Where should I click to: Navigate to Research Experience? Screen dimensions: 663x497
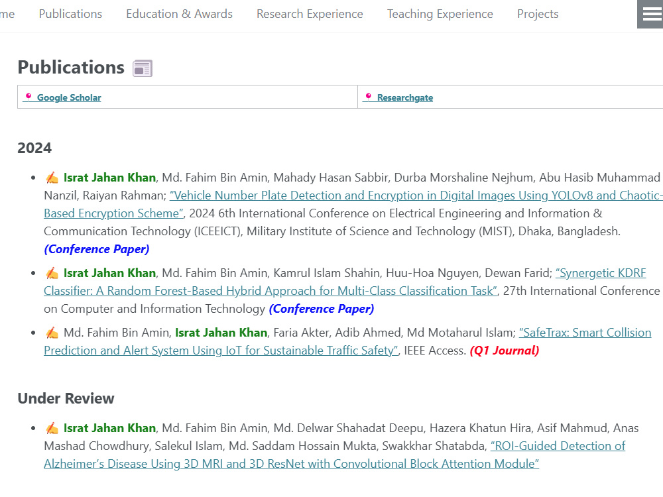pos(310,14)
